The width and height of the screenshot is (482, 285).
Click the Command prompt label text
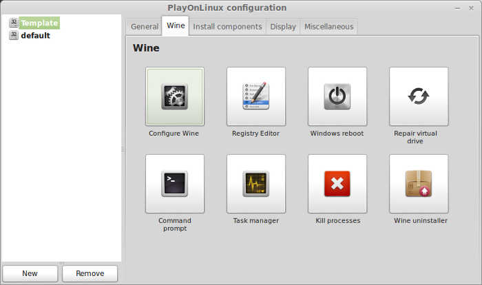(175, 224)
